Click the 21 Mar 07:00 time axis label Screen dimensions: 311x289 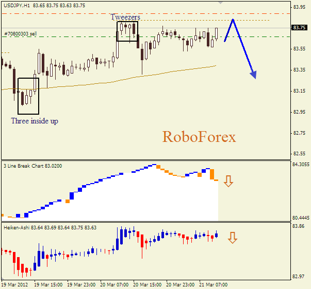214,284
